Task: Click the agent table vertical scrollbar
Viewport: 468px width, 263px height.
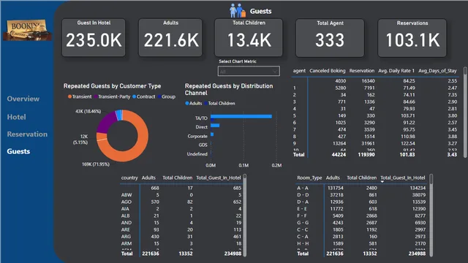Action: [465, 112]
